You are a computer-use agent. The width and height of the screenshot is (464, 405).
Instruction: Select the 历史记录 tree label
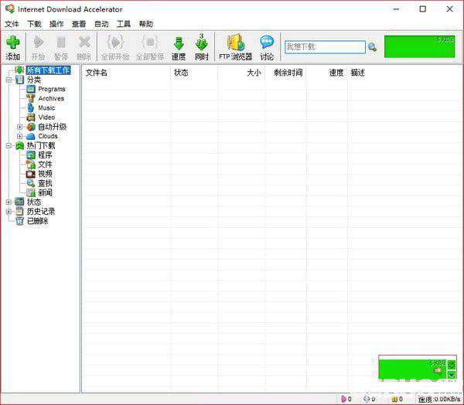pyautogui.click(x=41, y=212)
